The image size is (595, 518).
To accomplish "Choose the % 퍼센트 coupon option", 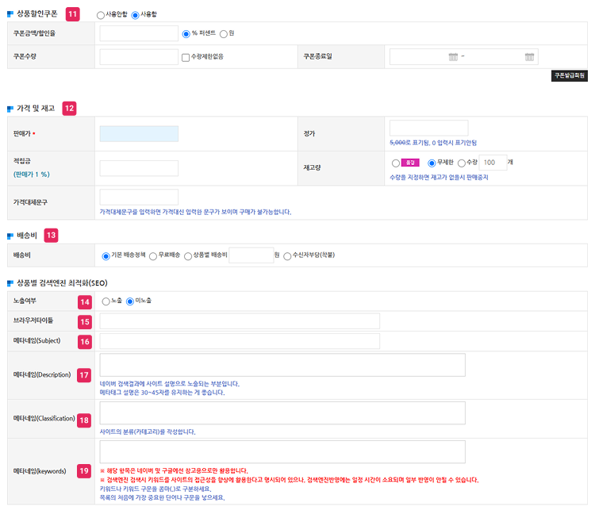I will (186, 34).
